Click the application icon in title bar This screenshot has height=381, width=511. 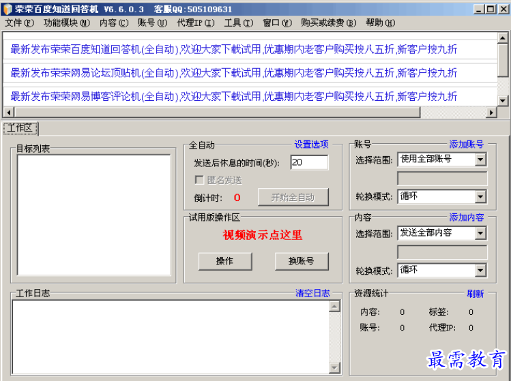coord(8,9)
